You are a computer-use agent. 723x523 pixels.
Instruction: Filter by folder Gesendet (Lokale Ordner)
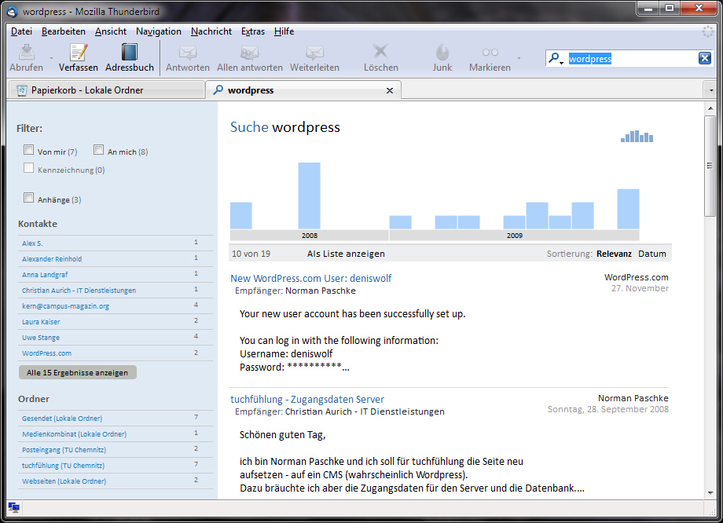(x=62, y=419)
